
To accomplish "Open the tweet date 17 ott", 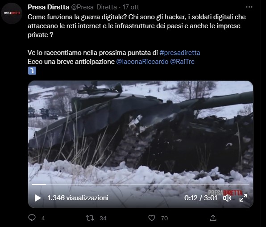I will 131,7.
